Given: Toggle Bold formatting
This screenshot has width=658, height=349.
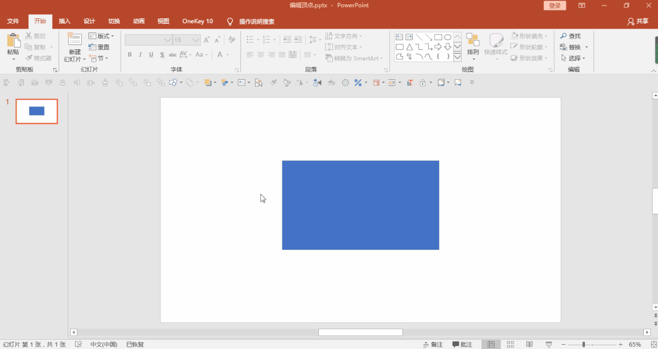Looking at the screenshot, I should pos(130,54).
